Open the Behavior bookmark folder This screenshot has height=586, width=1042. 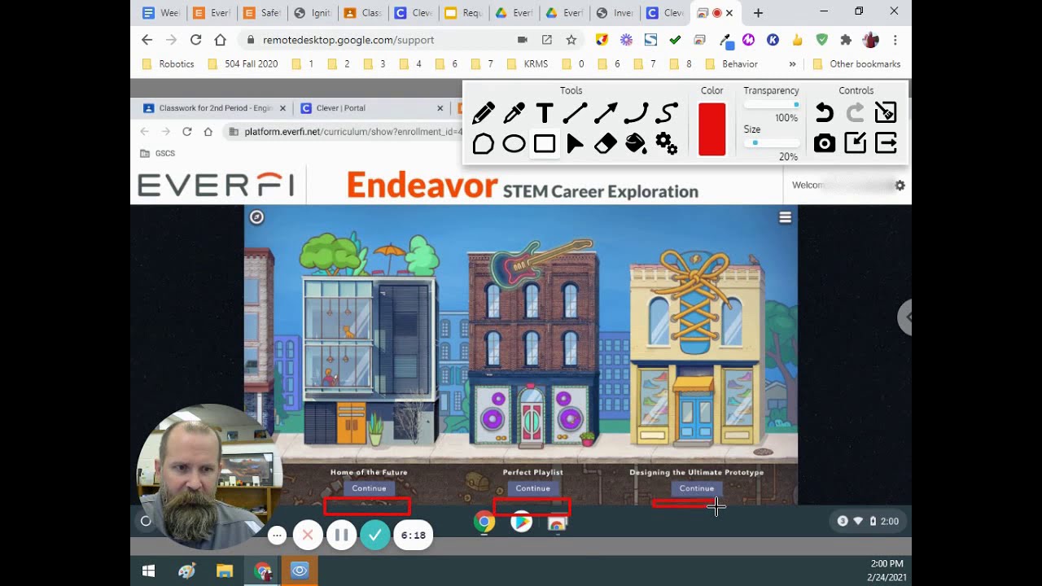pos(731,63)
